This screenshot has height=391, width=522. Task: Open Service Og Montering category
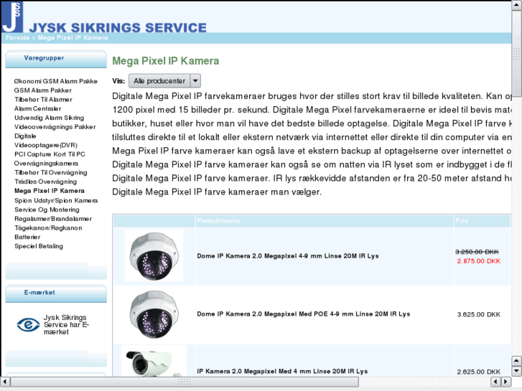coord(47,209)
